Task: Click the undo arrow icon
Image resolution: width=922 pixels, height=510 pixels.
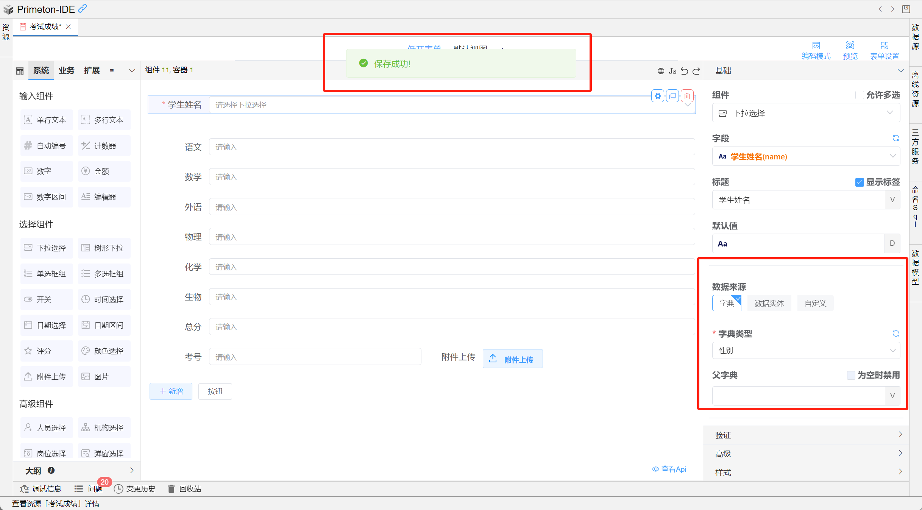Action: click(x=684, y=71)
